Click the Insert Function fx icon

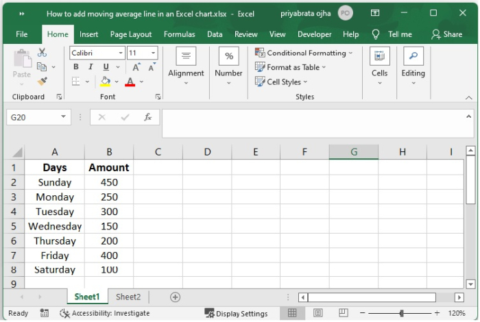147,118
